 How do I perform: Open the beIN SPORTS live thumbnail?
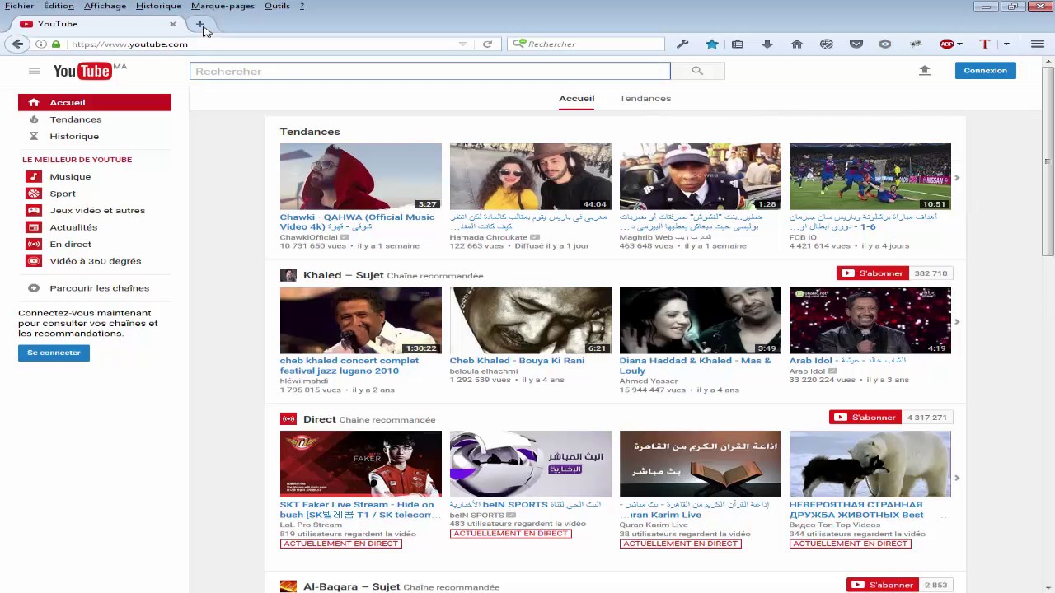(x=530, y=465)
